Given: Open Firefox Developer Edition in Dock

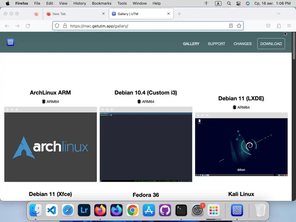Looking at the screenshot, I should coord(116,210).
